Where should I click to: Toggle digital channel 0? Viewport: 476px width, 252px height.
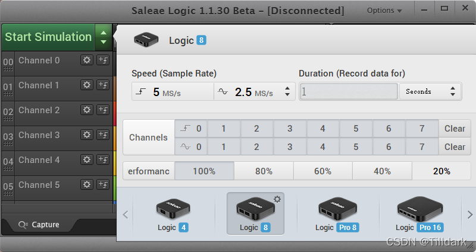[191, 129]
